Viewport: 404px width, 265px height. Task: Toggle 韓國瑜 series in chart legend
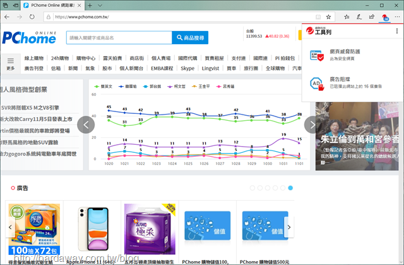(128, 86)
